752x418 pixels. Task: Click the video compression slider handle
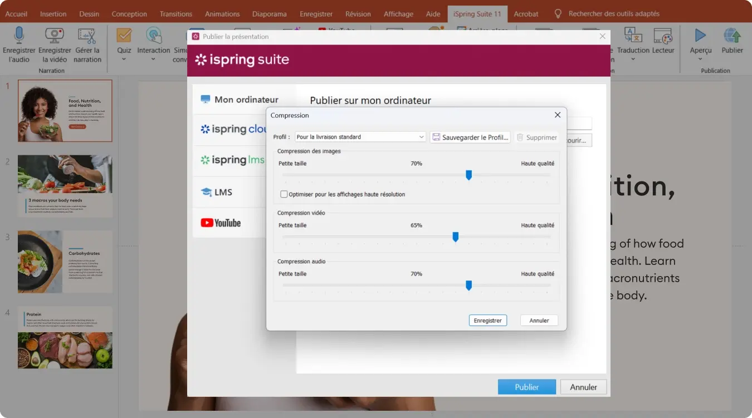coord(455,237)
